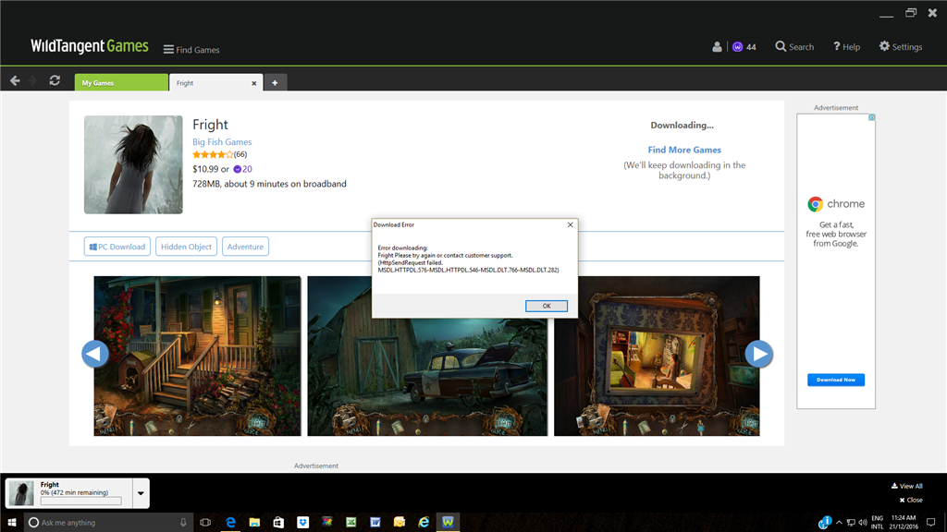The image size is (947, 532).
Task: Check the WildCoins balance of 44
Action: pyautogui.click(x=744, y=46)
